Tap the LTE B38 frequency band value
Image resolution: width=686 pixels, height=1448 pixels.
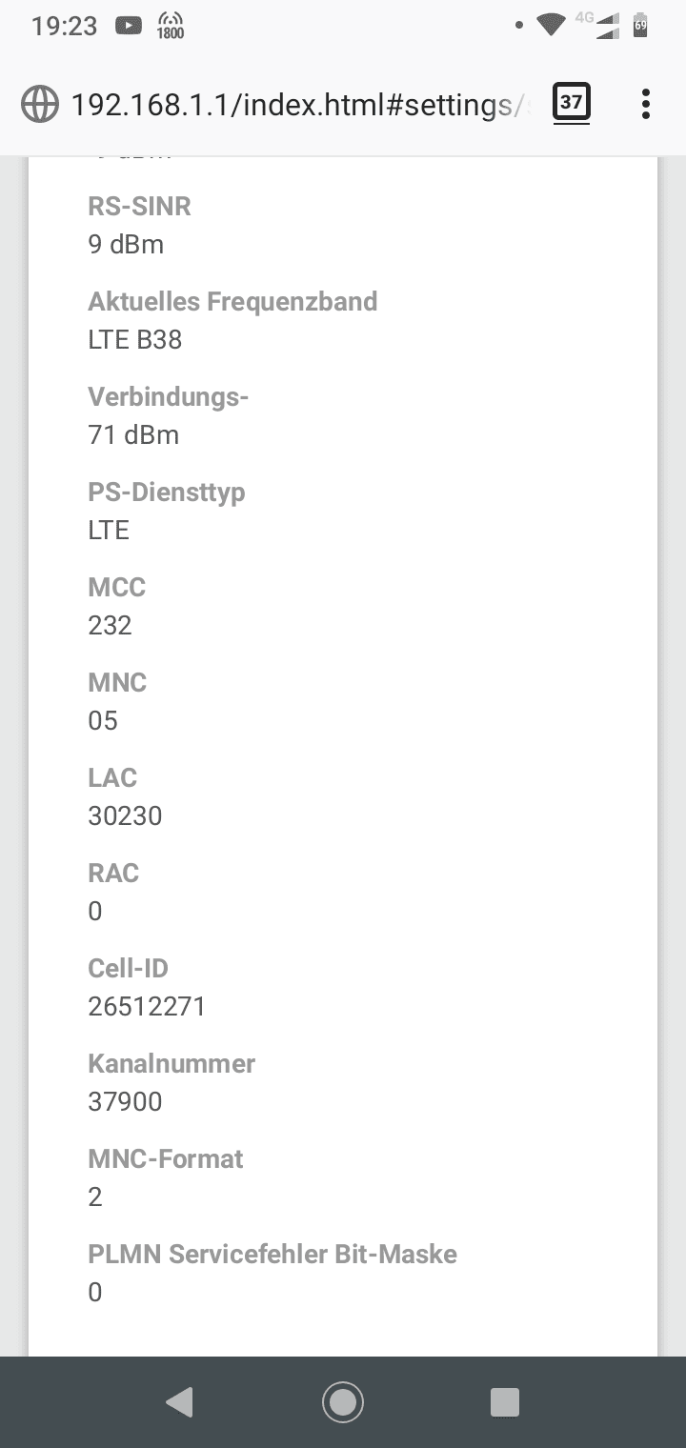point(134,339)
